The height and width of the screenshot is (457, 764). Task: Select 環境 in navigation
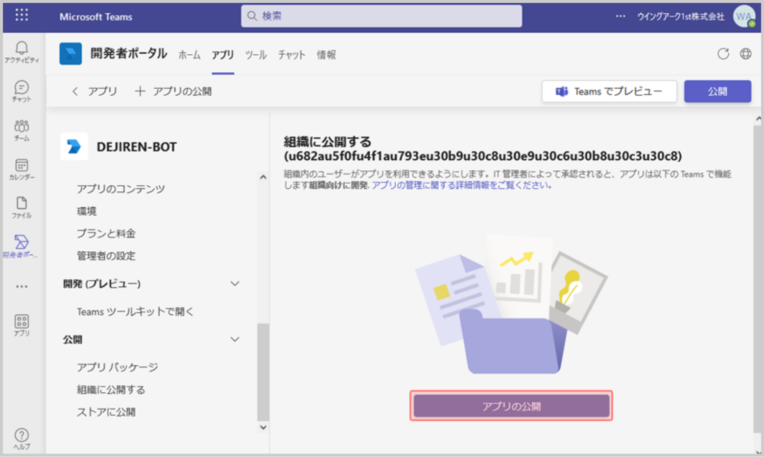pos(87,211)
